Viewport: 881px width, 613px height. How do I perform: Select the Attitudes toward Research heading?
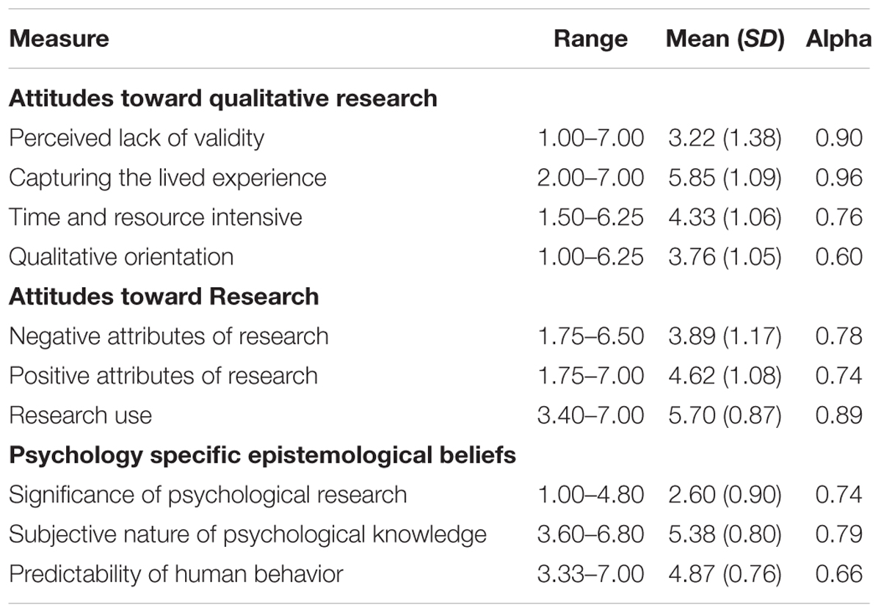[x=164, y=296]
